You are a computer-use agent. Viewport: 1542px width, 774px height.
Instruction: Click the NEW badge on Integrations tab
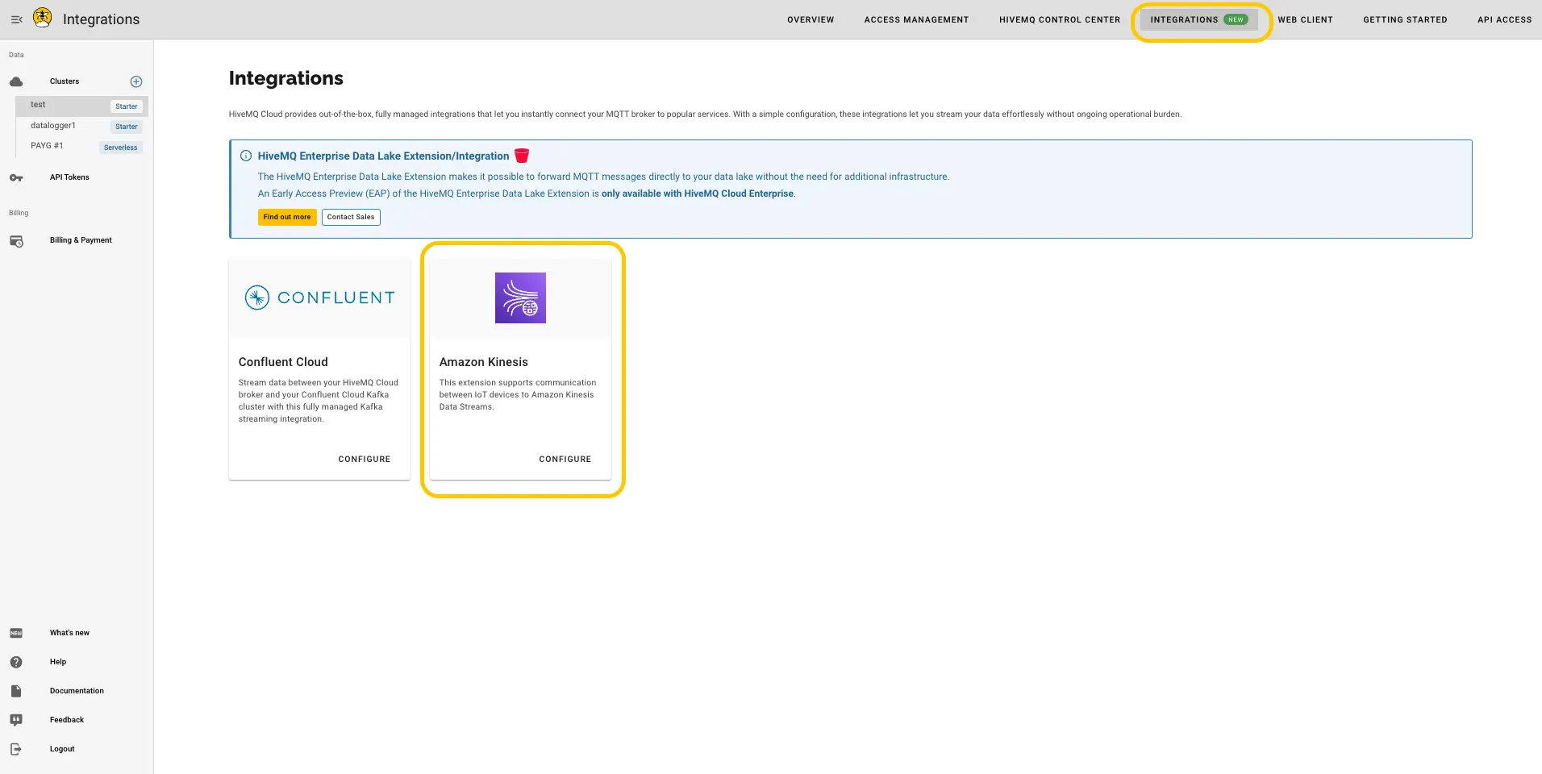coord(1236,19)
